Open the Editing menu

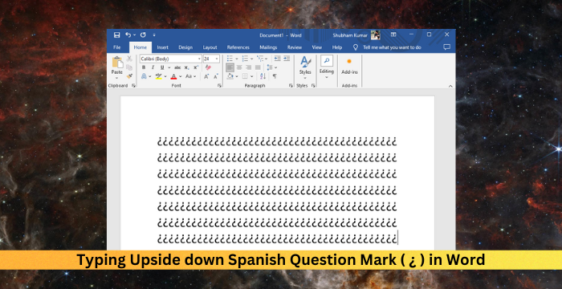[327, 67]
